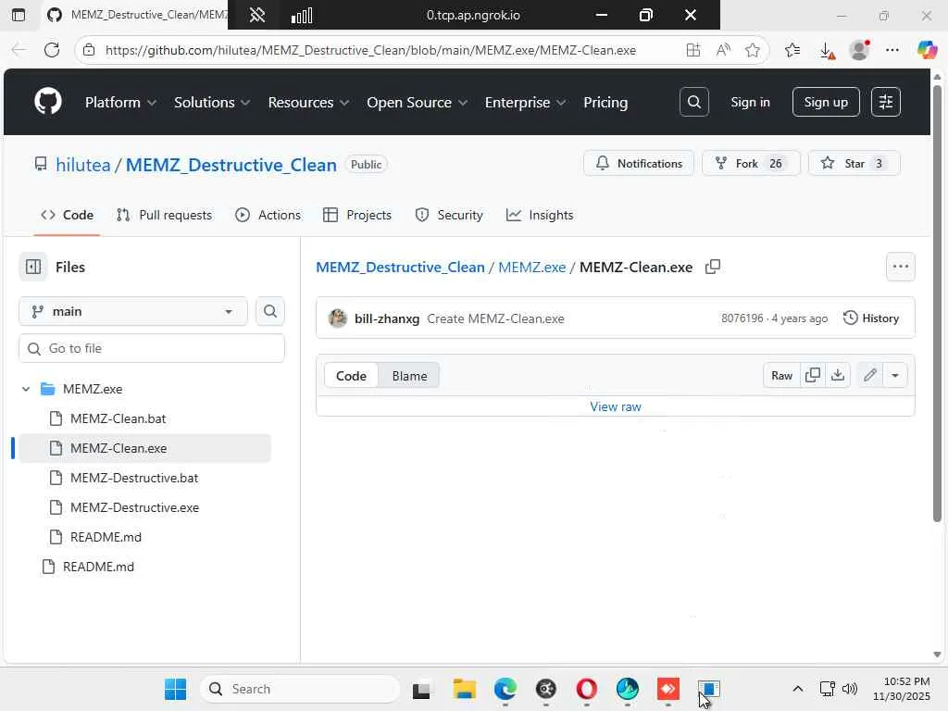Expand the Solutions menu
This screenshot has height=711, width=948.
(212, 102)
